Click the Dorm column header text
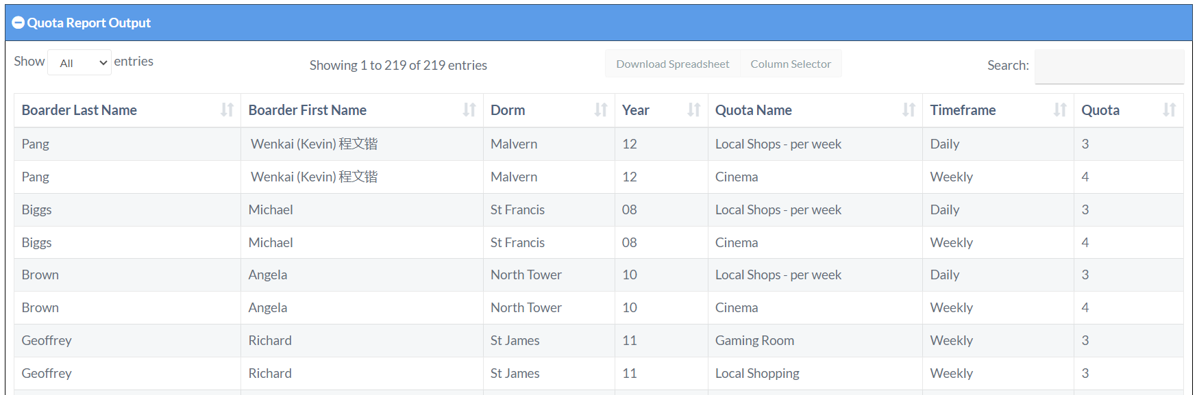This screenshot has width=1197, height=395. coord(508,110)
